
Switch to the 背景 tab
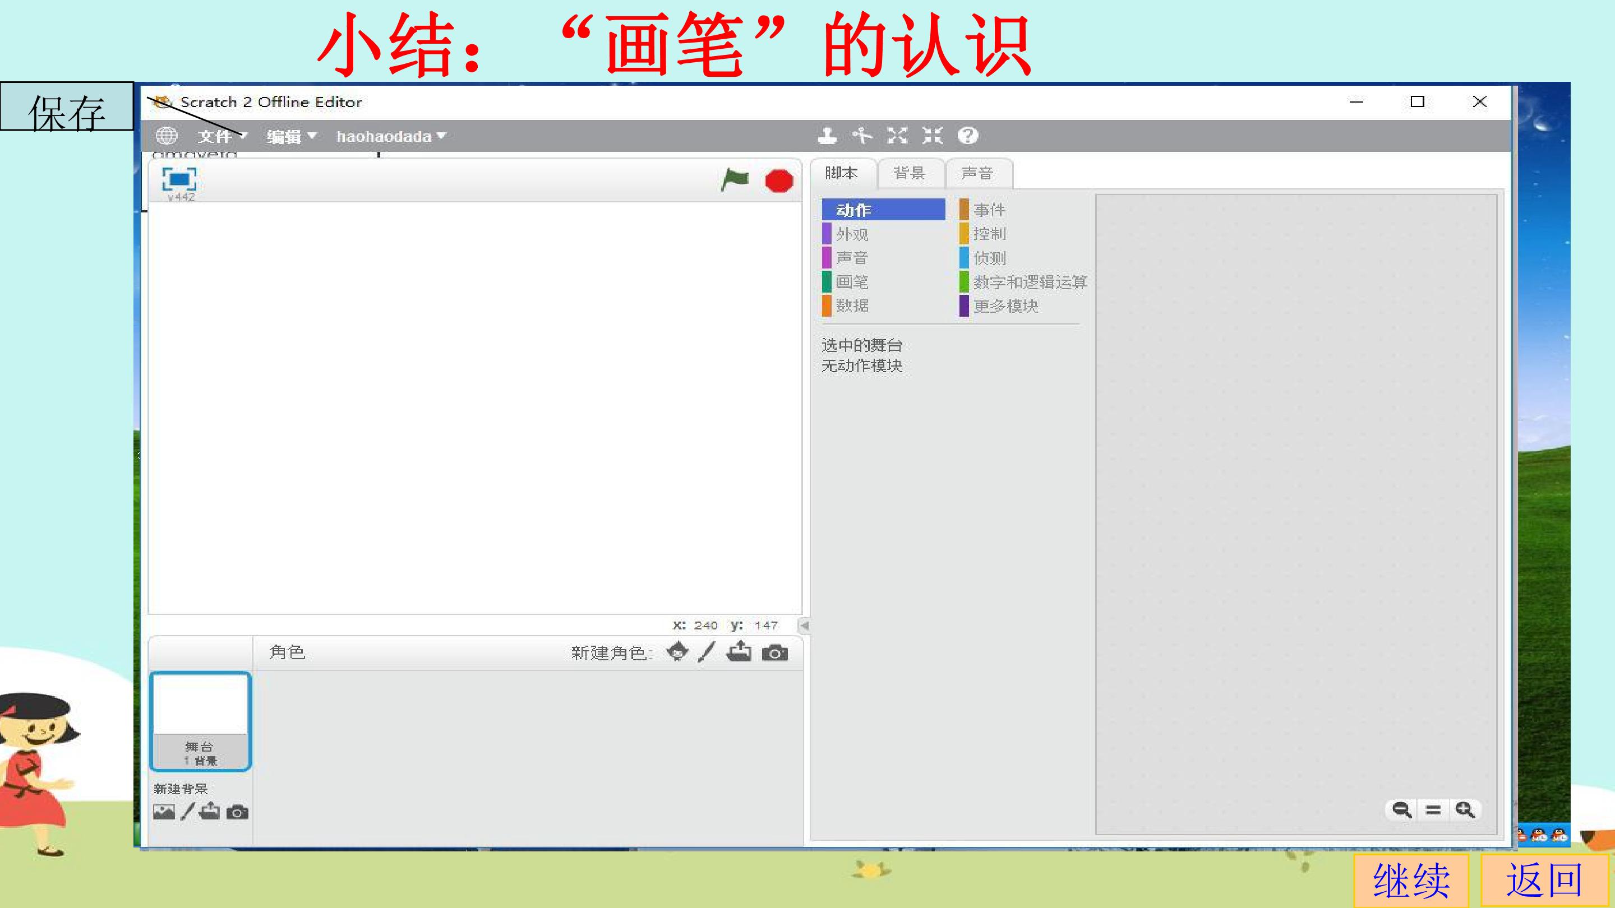pyautogui.click(x=910, y=173)
